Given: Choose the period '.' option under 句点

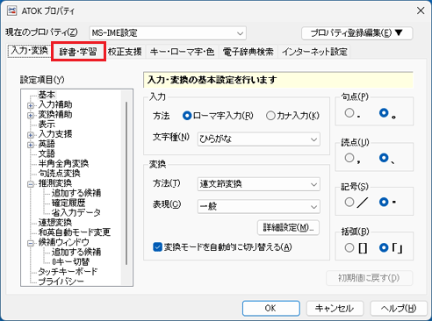Looking at the screenshot, I should click(x=349, y=113).
